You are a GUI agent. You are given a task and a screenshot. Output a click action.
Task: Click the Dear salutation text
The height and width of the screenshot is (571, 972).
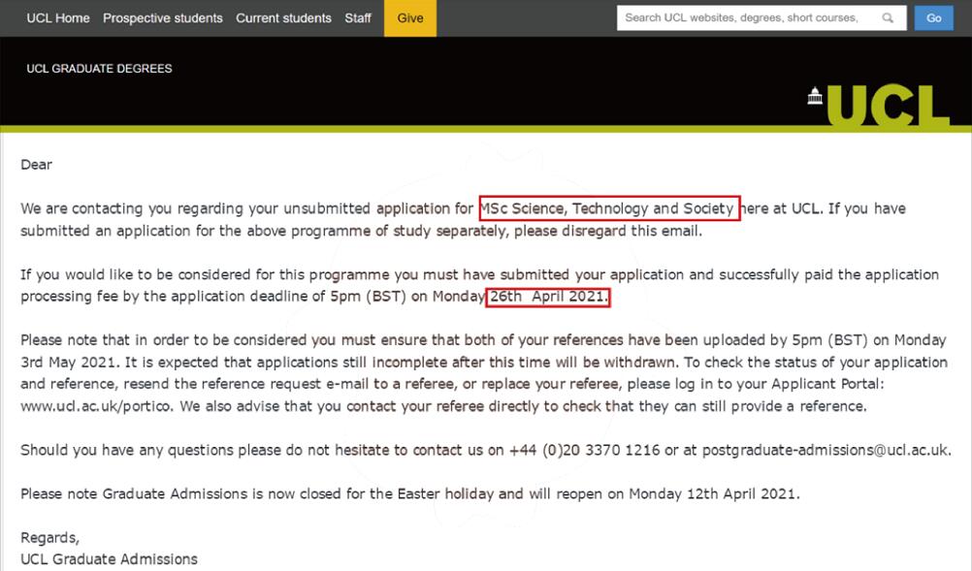37,164
